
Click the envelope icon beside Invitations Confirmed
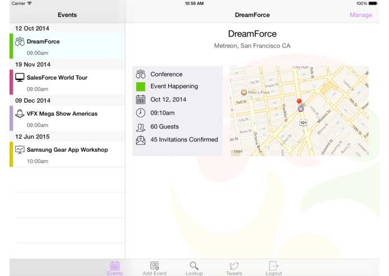tap(140, 140)
